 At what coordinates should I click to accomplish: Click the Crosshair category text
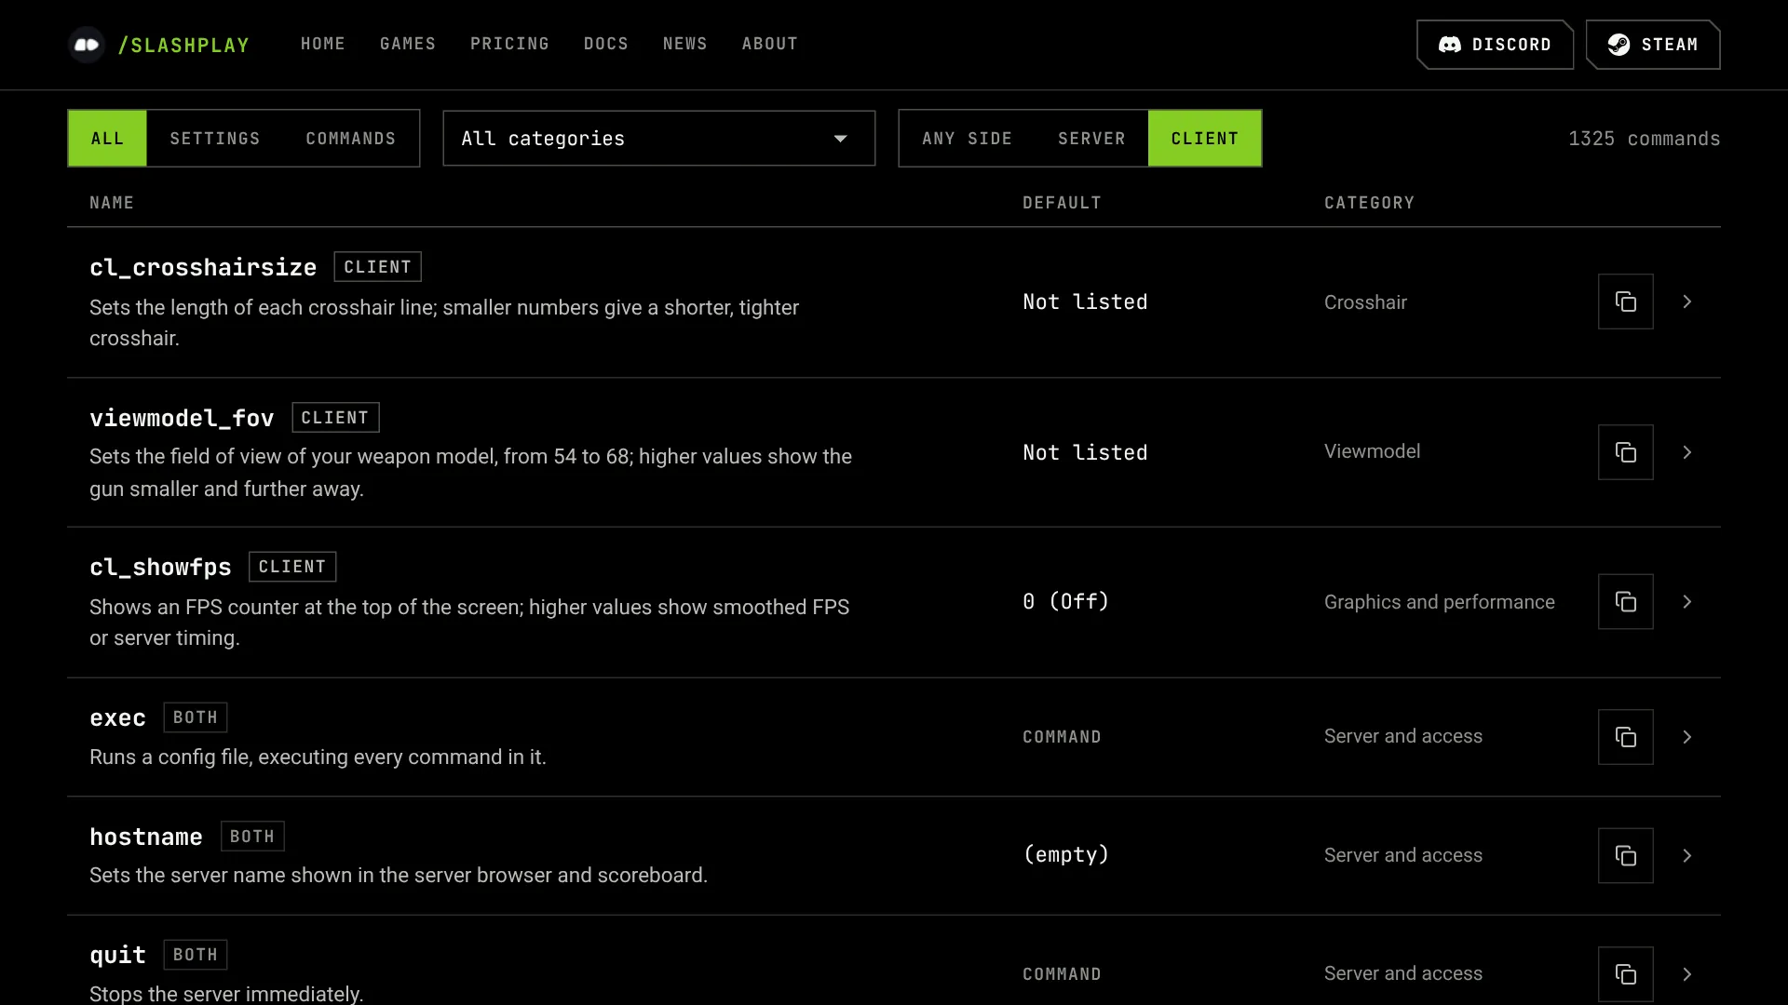pyautogui.click(x=1365, y=302)
